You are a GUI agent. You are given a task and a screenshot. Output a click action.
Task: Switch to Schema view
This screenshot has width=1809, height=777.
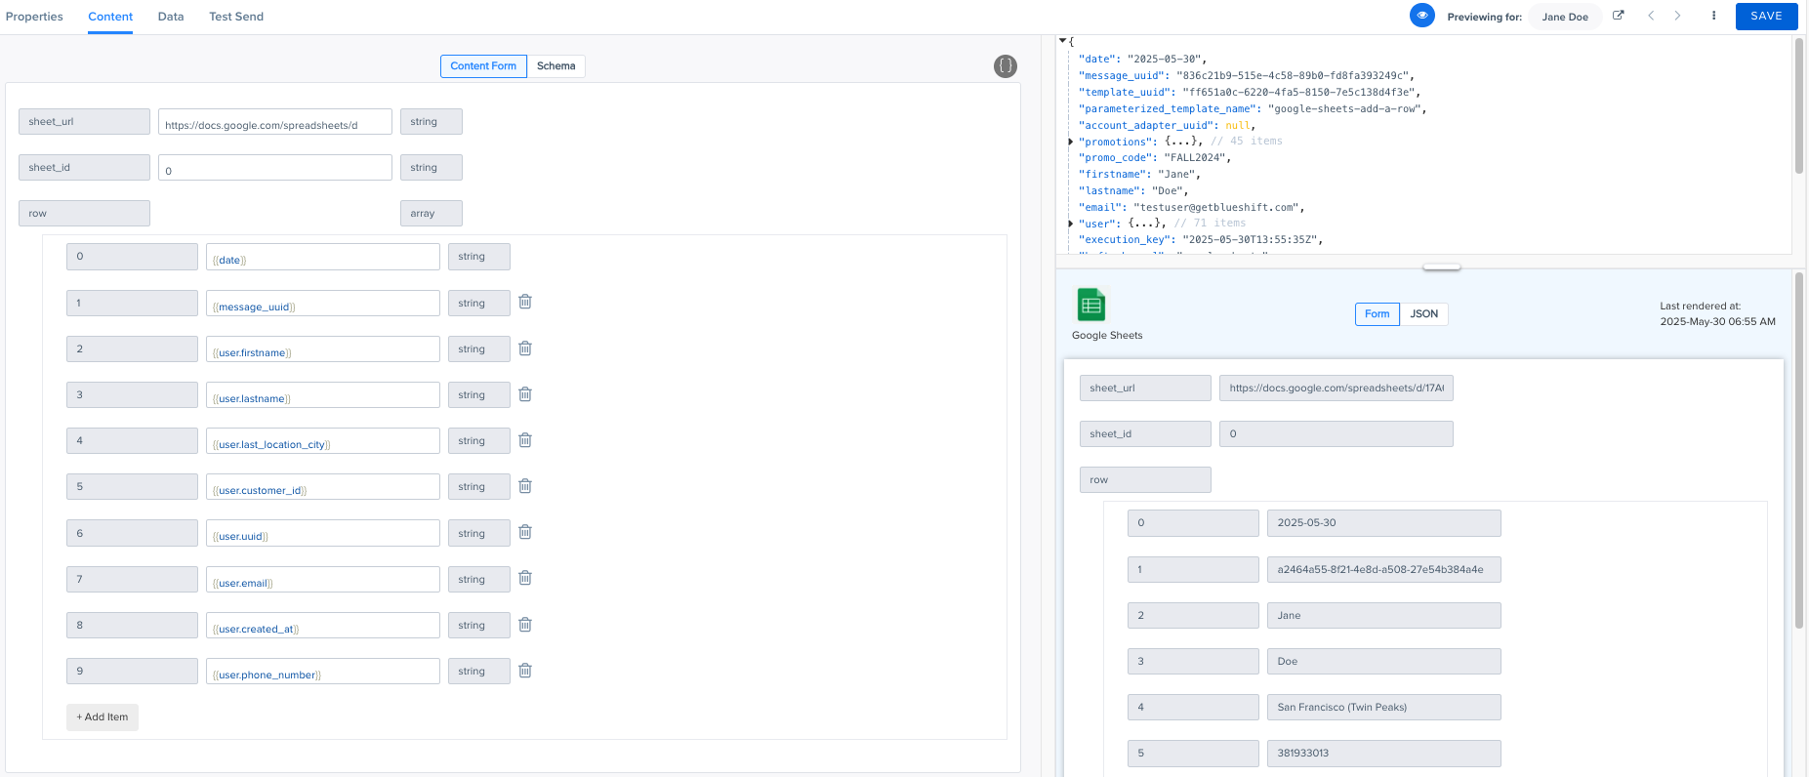tap(556, 66)
